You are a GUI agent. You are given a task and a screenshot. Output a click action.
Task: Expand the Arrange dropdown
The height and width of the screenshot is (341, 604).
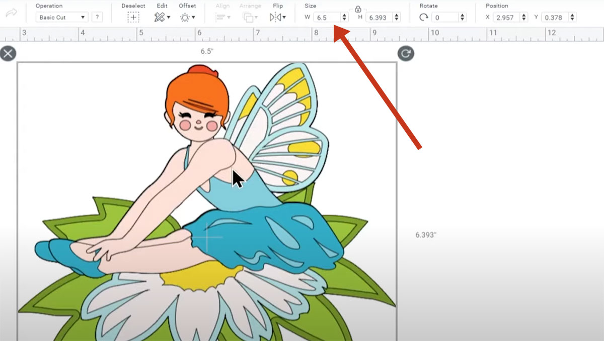pos(250,17)
